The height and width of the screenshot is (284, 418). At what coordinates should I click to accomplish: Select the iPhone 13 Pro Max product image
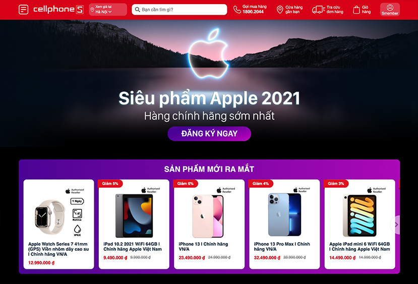coord(284,215)
